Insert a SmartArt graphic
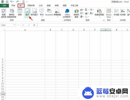130x100 pixels. point(49,12)
